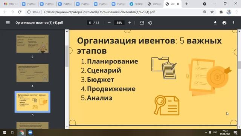The image size is (241, 136).
Task: Click the slide item Планирование
Action: click(x=112, y=61)
